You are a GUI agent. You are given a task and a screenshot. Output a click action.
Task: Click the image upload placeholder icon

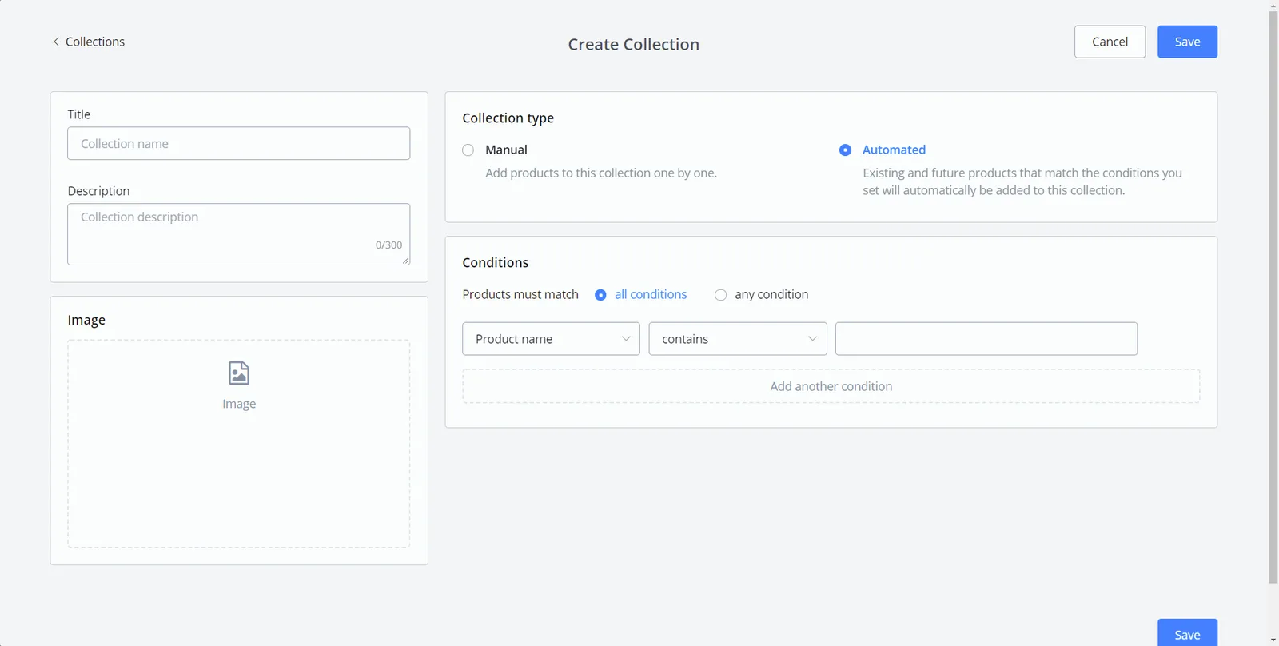pyautogui.click(x=239, y=373)
